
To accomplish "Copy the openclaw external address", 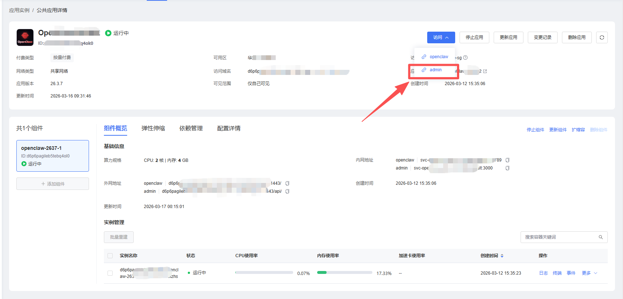I will click(x=287, y=183).
